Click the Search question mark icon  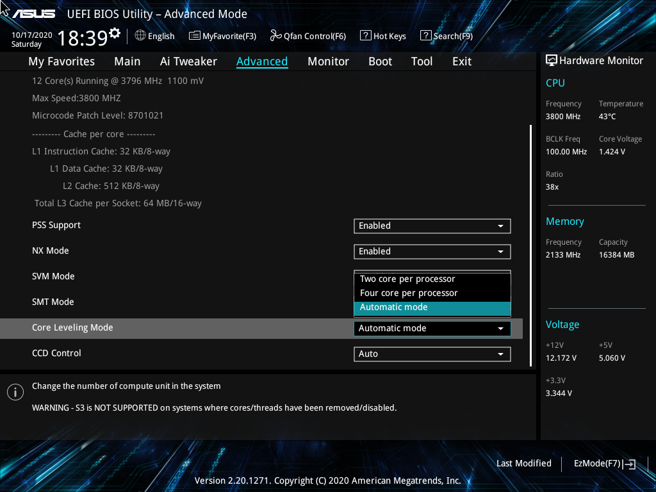(425, 36)
